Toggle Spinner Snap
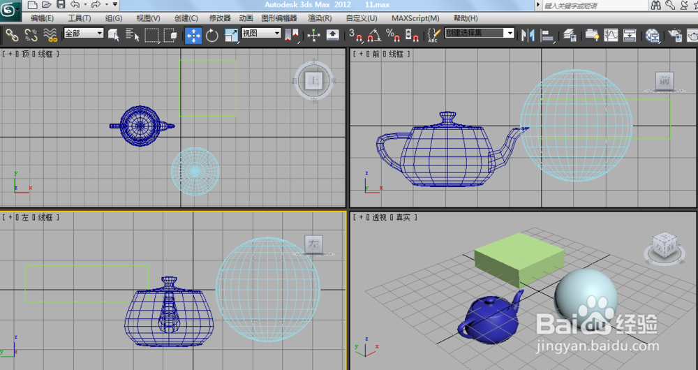 (x=412, y=35)
